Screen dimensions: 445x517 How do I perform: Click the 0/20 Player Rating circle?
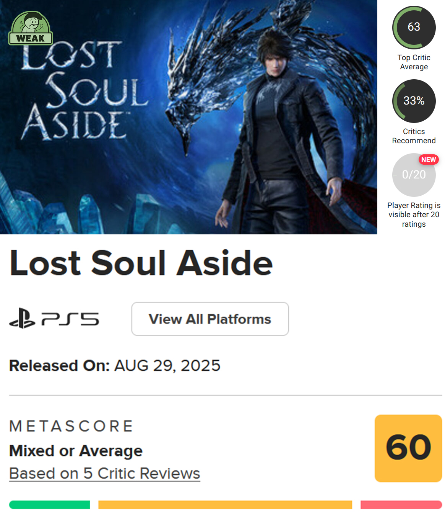(x=414, y=175)
